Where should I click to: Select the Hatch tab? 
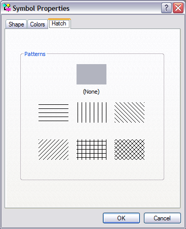[x=59, y=23]
